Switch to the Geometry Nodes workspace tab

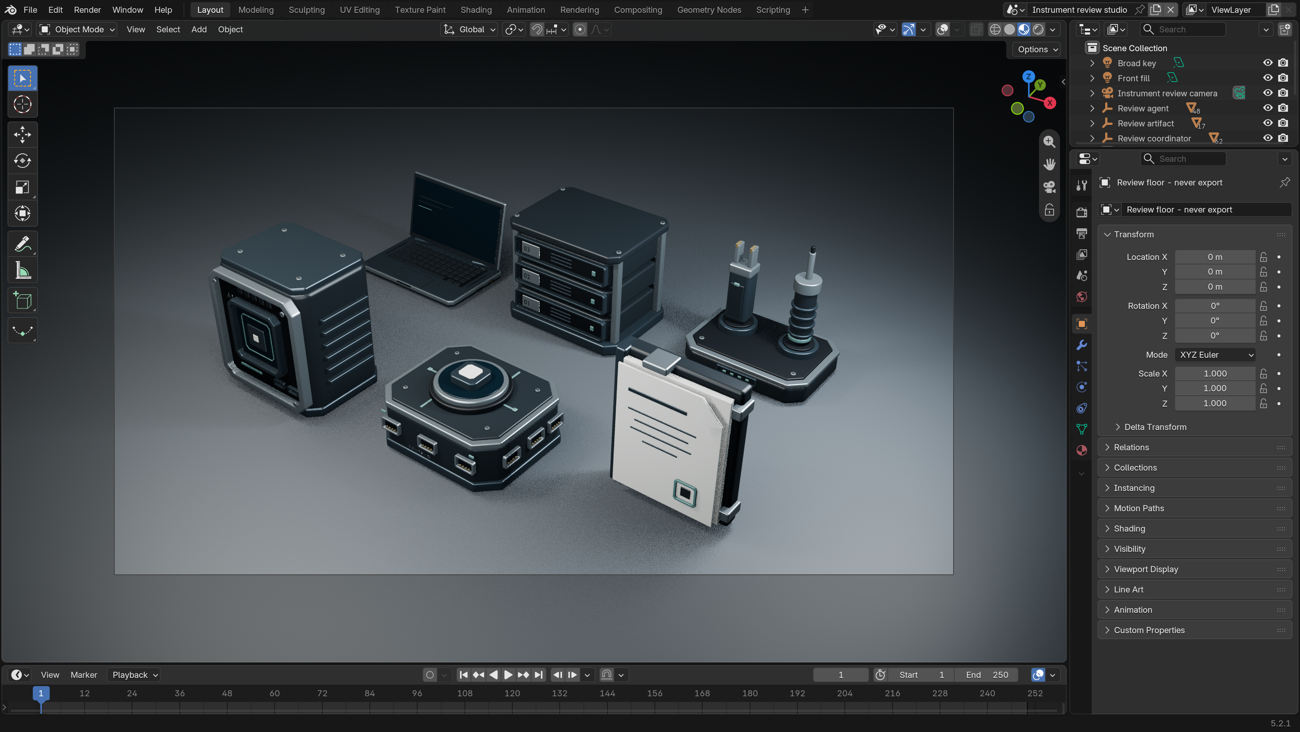[709, 9]
